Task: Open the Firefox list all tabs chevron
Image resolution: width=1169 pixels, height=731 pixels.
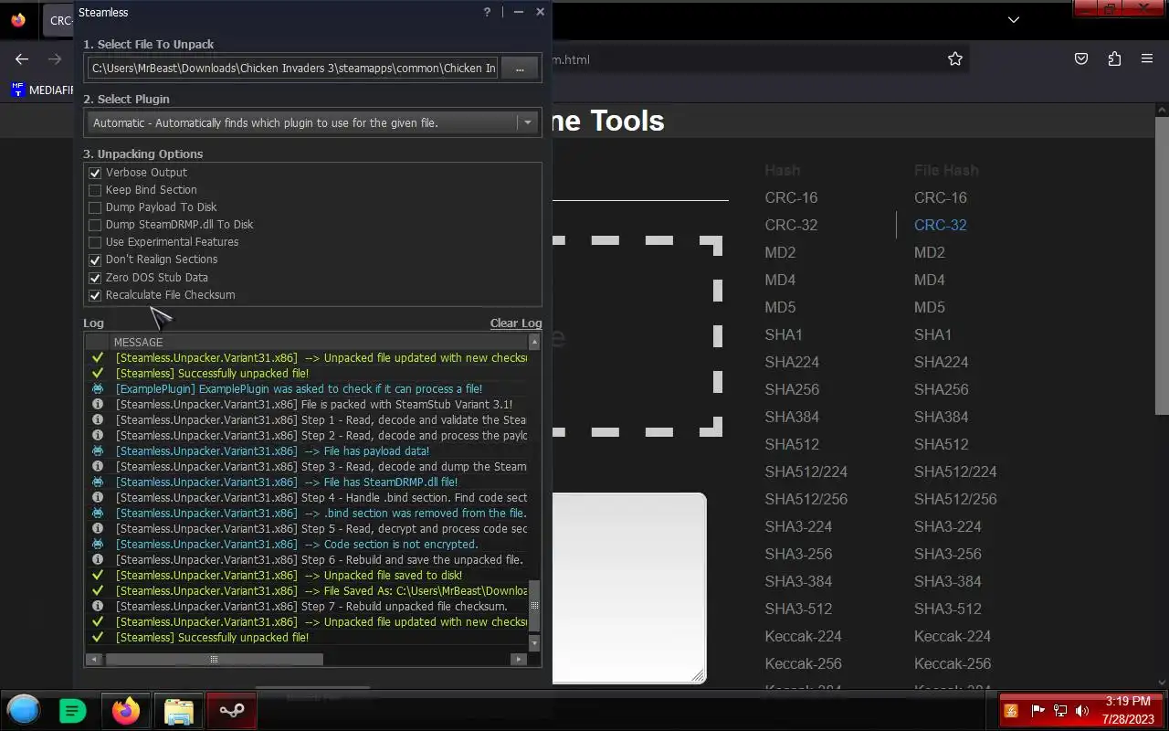Action: pyautogui.click(x=1013, y=19)
